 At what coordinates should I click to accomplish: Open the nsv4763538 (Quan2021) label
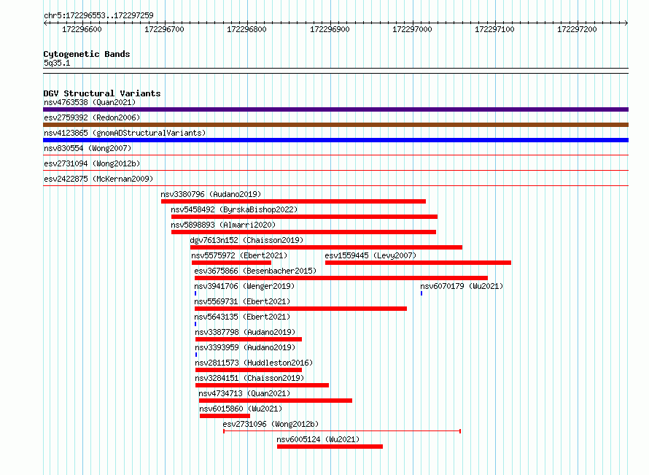pos(90,102)
